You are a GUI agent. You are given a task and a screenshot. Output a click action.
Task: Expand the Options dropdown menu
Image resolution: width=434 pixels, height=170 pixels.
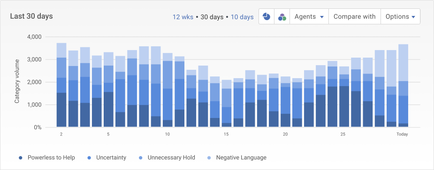(x=401, y=16)
